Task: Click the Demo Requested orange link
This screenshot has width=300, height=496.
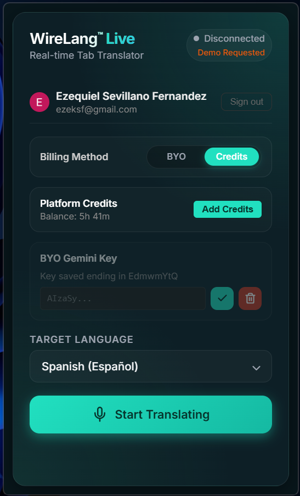Action: pos(231,53)
